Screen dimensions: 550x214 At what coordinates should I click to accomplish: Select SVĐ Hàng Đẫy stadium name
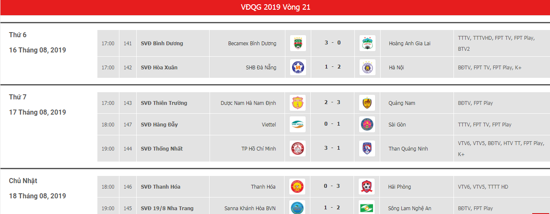159,124
